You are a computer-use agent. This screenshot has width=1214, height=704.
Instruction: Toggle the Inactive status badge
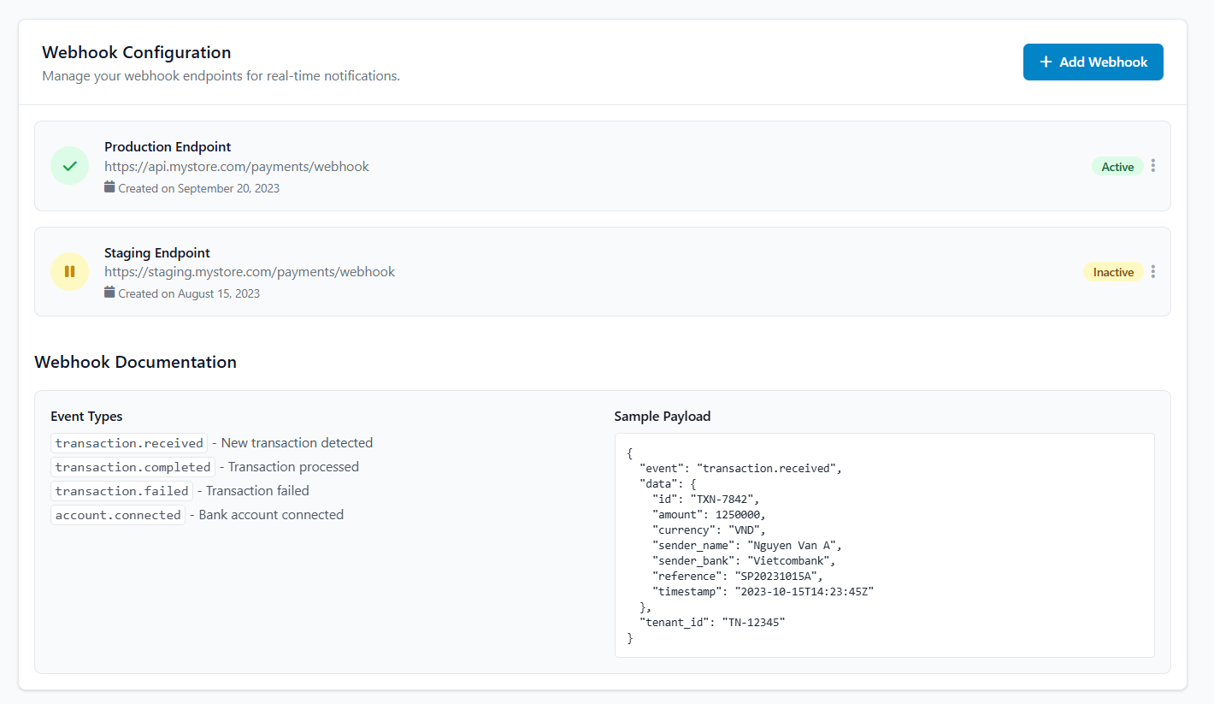1113,271
